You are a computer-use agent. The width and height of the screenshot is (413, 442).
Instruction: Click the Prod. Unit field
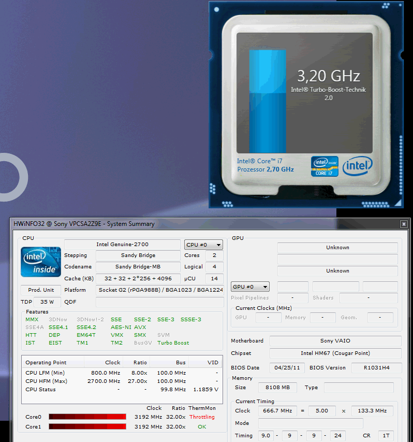pyautogui.click(x=41, y=290)
